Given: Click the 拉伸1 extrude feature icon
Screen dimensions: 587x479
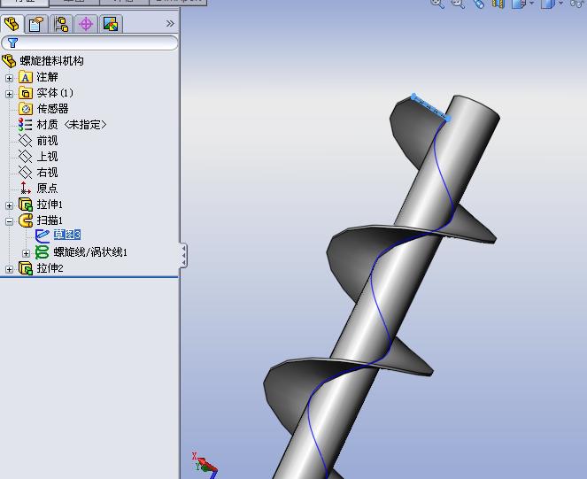Looking at the screenshot, I should pos(26,205).
